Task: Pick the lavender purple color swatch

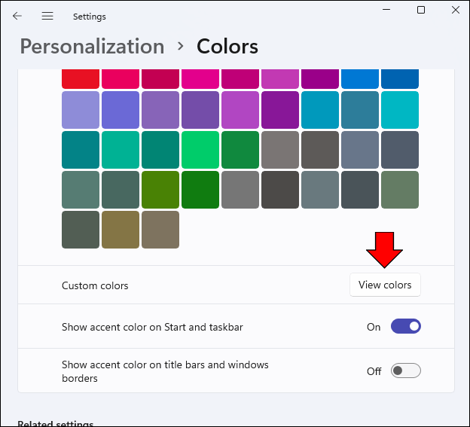Action: [x=81, y=110]
